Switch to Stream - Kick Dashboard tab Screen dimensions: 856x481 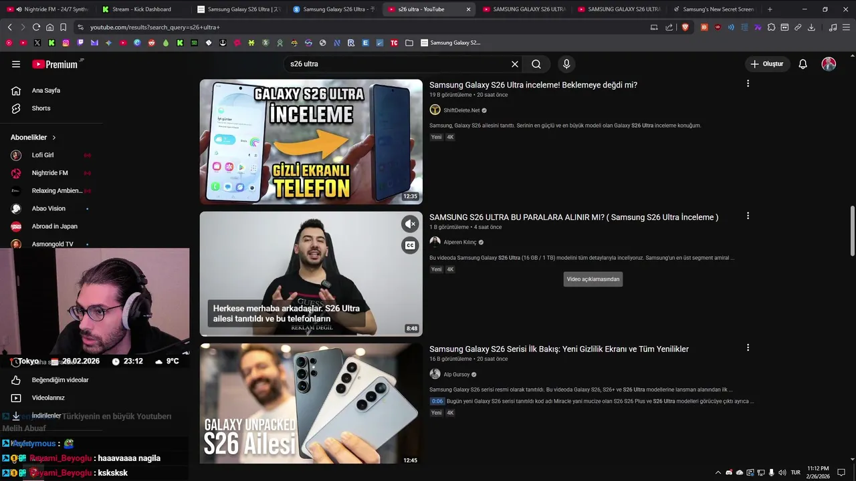click(x=142, y=9)
